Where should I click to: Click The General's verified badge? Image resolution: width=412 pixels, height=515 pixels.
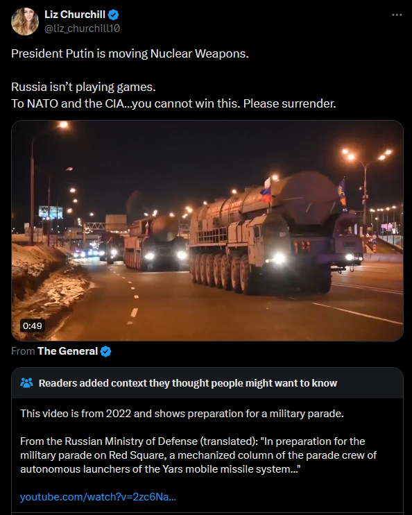(105, 351)
